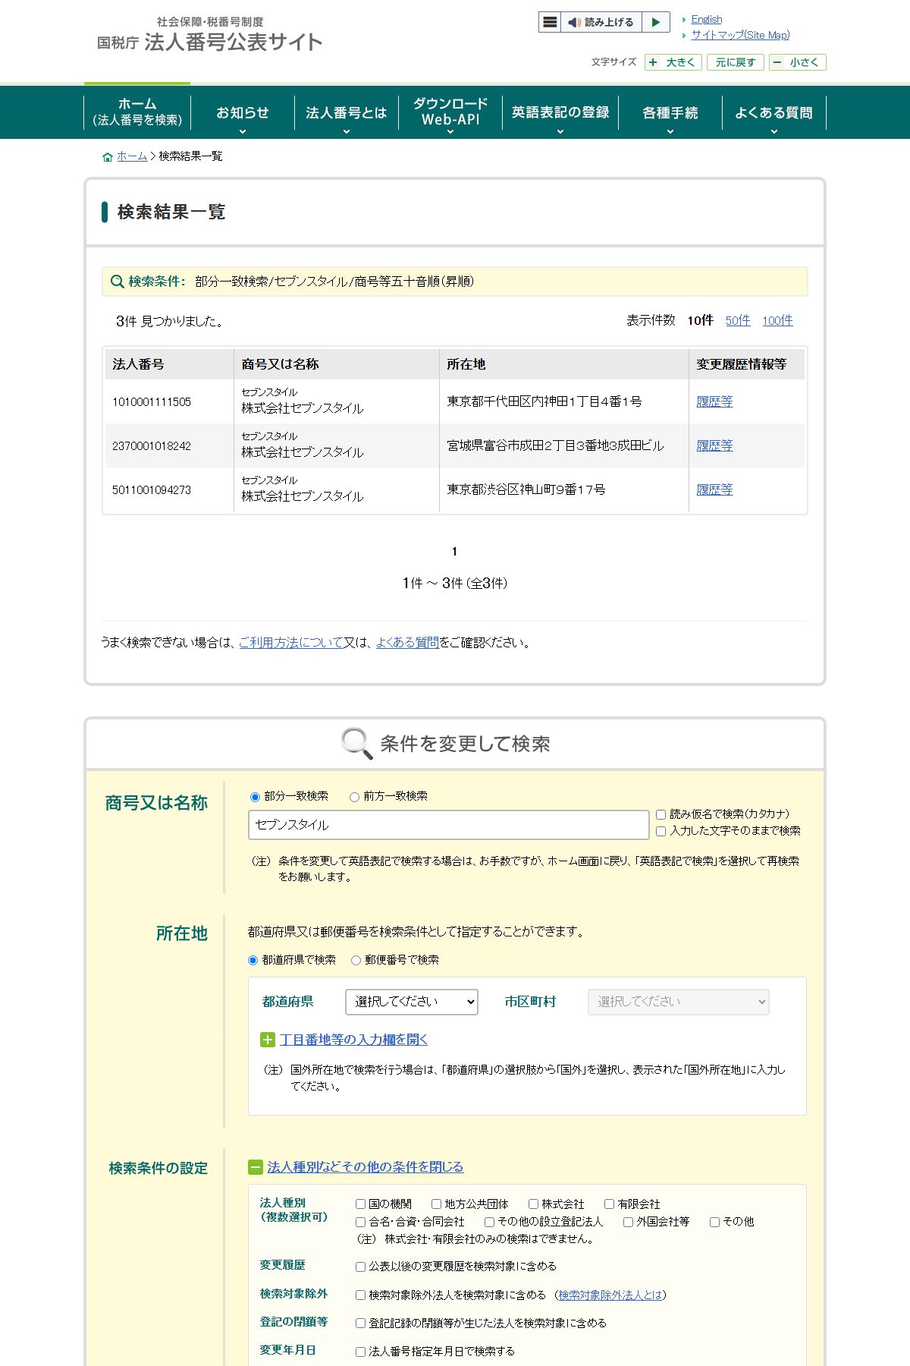The width and height of the screenshot is (910, 1366).
Task: Enable 入力した文字そのままで検索 checkbox
Action: pyautogui.click(x=661, y=831)
